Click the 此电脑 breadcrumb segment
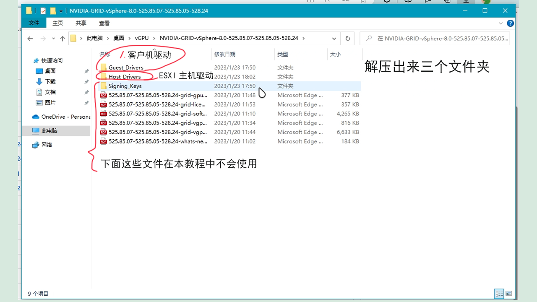This screenshot has width=537, height=302. pos(94,38)
